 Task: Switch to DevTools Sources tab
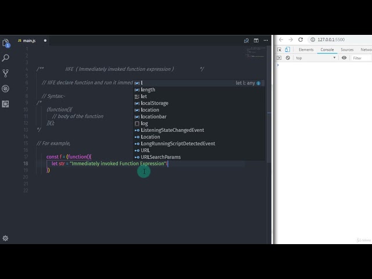point(347,49)
